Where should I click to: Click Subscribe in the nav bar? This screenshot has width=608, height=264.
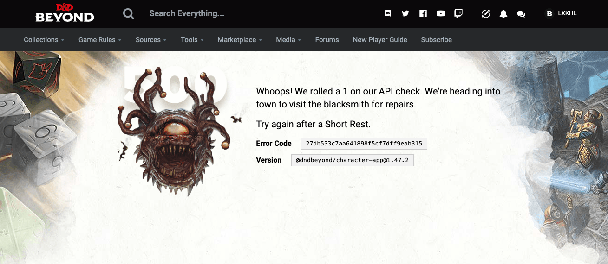437,40
